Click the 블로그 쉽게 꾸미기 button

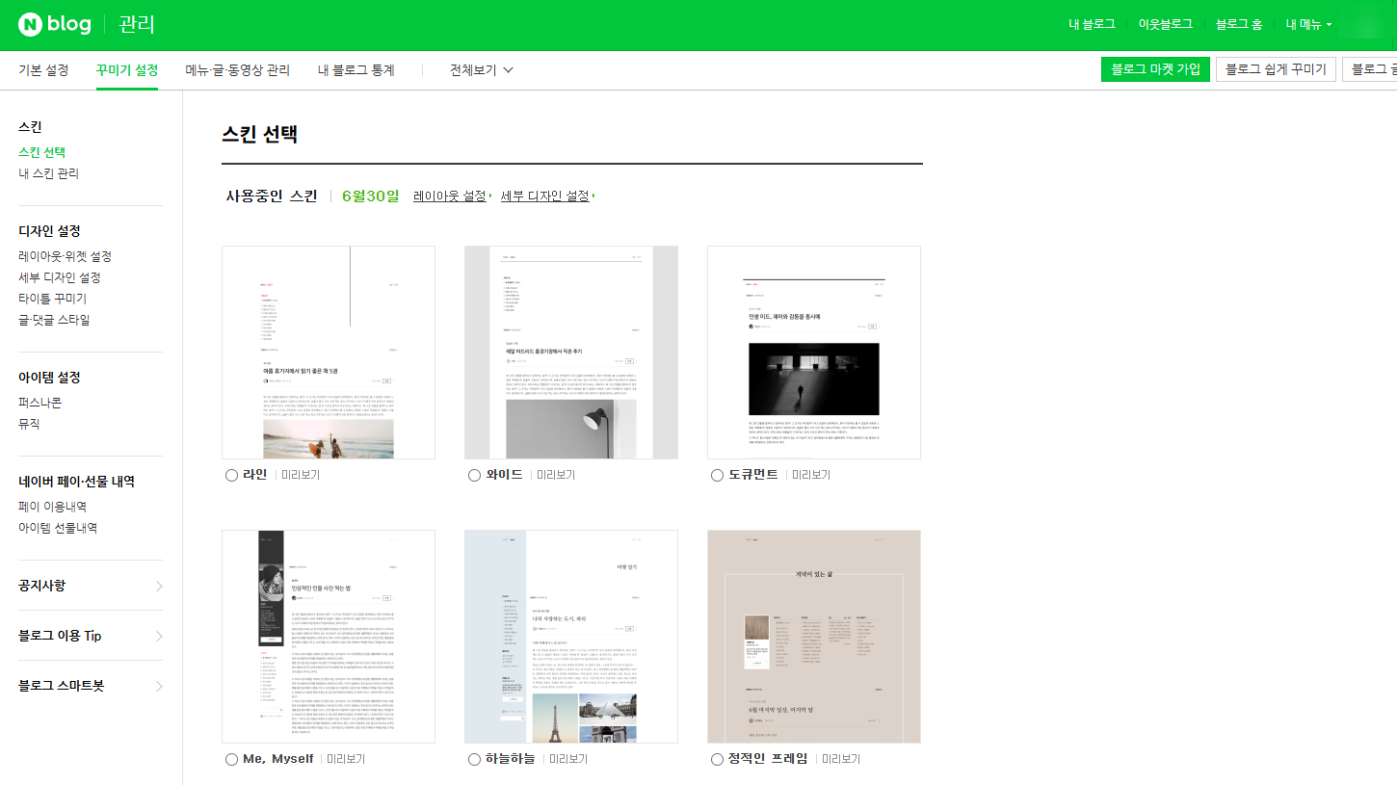tap(1276, 69)
